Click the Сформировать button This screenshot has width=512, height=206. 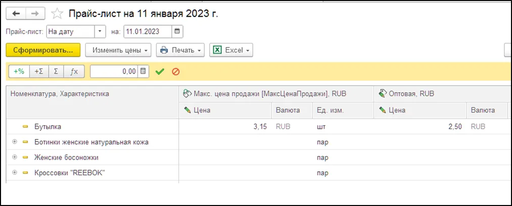43,50
